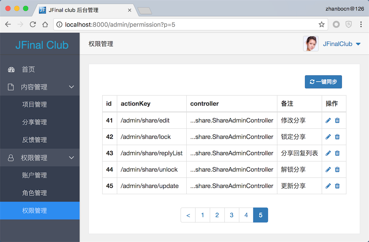Collapse the 权限管理 sidebar chevron
The height and width of the screenshot is (242, 369).
pos(72,157)
